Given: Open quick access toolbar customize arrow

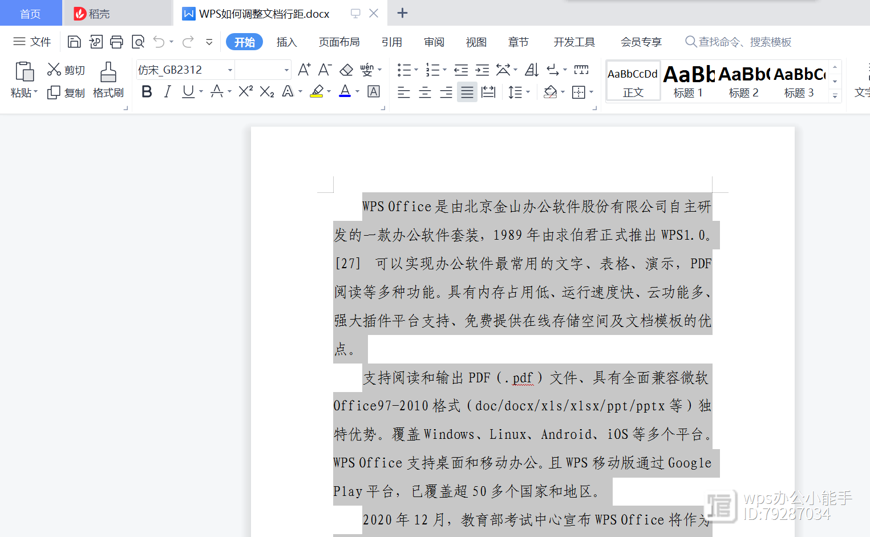Looking at the screenshot, I should tap(209, 42).
